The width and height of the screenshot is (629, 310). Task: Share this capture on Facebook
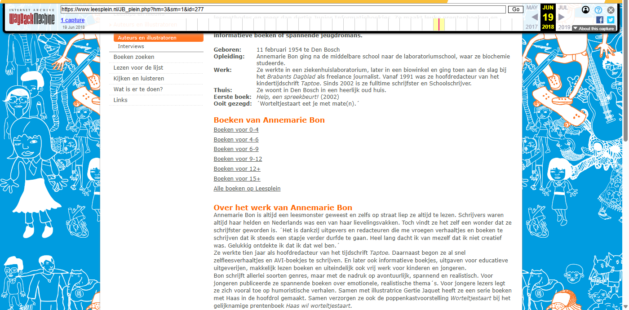click(600, 20)
